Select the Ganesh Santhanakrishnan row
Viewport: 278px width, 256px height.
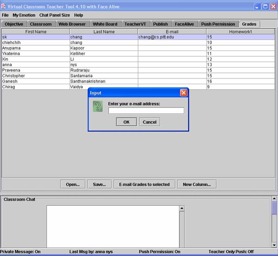tap(36, 81)
